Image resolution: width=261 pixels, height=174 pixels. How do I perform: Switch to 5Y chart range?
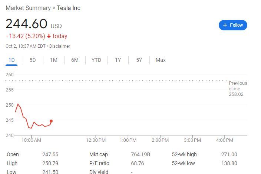coord(139,60)
